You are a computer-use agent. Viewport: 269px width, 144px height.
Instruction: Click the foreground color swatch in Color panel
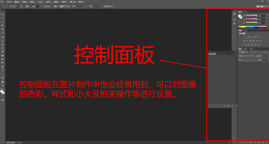[x=239, y=16]
